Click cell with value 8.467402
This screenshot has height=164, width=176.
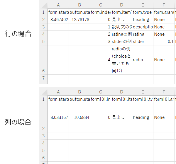(x=58, y=20)
